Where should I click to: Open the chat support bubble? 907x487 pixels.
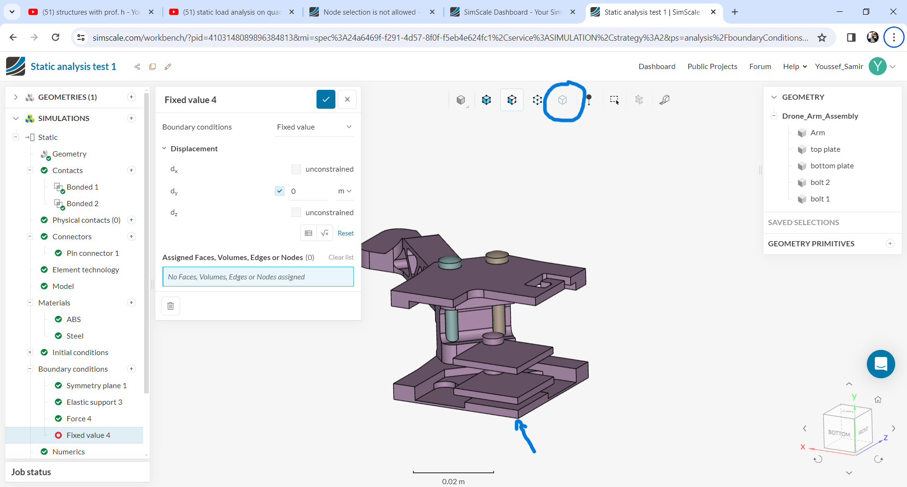click(881, 364)
